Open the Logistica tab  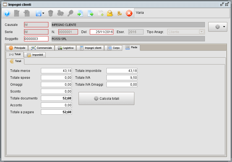[66, 48]
